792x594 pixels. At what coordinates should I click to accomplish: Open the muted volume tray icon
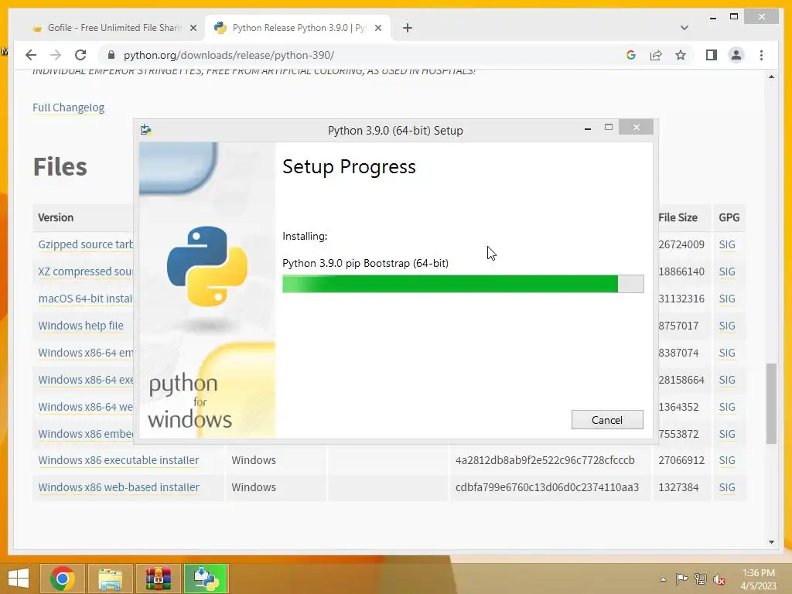719,579
